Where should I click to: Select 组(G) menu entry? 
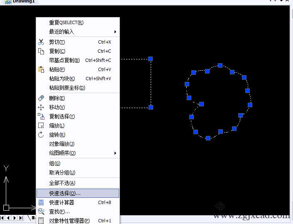pos(78,164)
